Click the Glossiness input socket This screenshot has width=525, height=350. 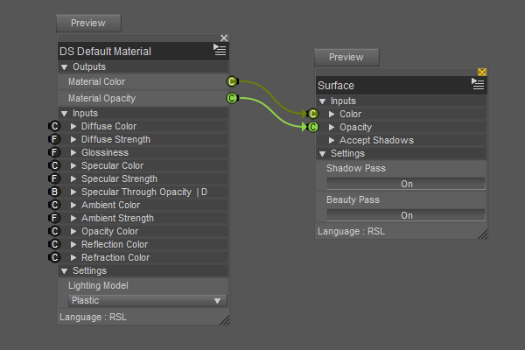tap(54, 152)
